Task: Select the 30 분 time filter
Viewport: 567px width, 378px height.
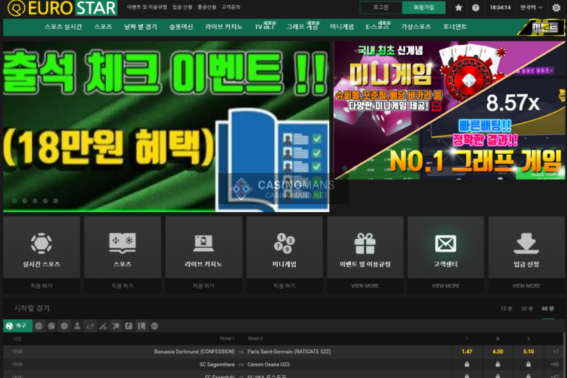Action: tap(526, 308)
